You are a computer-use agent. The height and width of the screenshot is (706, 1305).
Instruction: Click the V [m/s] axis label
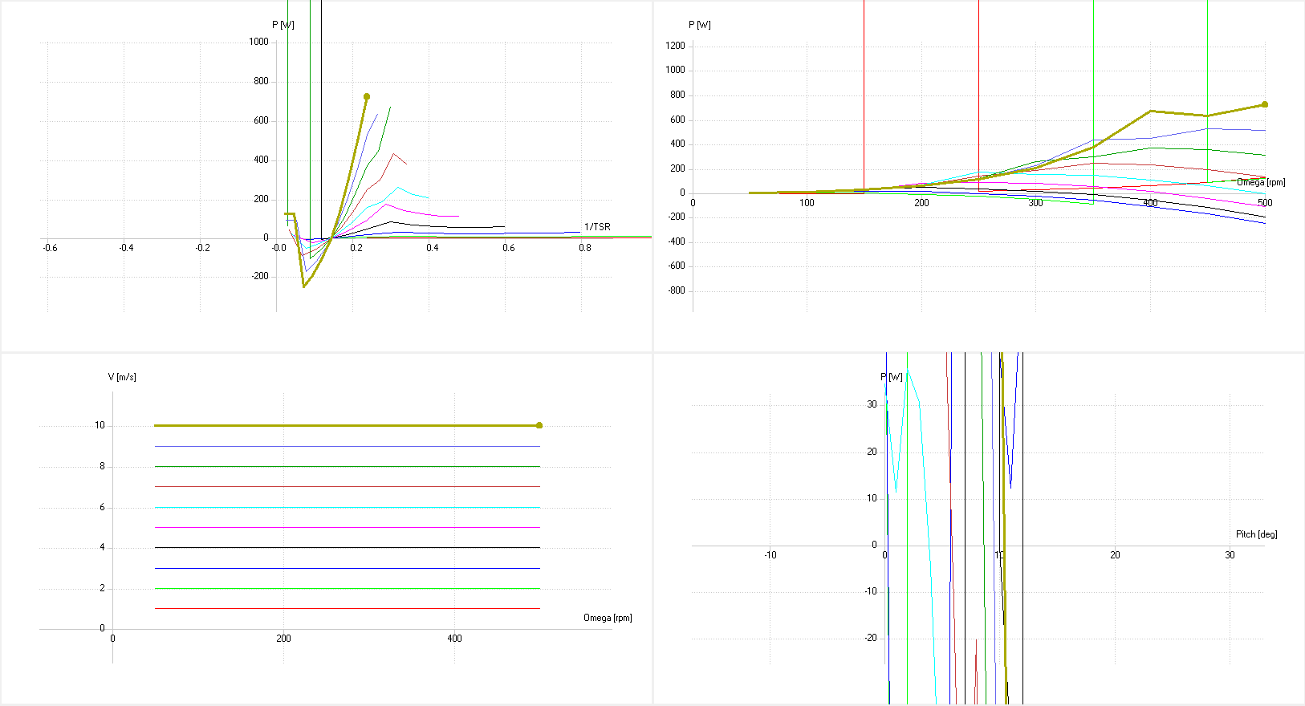tap(122, 377)
